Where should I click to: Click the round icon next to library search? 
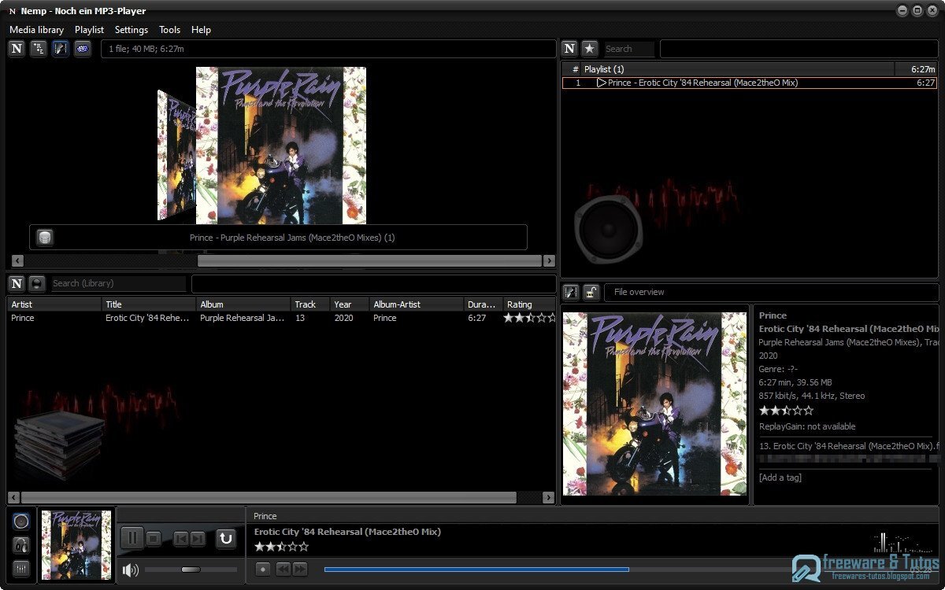click(37, 283)
